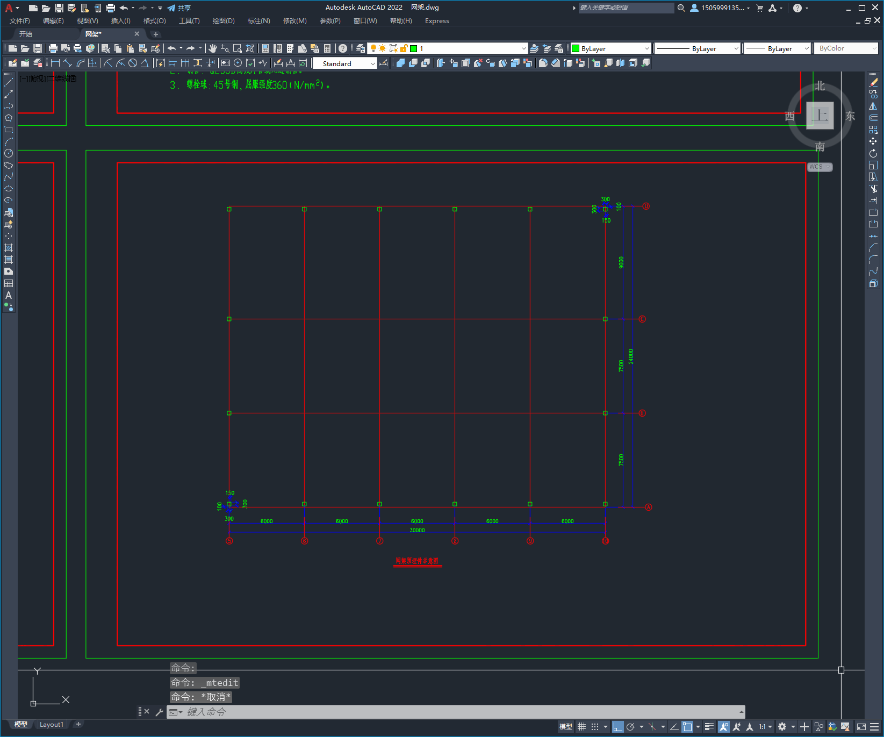Image resolution: width=884 pixels, height=737 pixels.
Task: Click the ViewCube 上 top face
Action: (x=820, y=116)
